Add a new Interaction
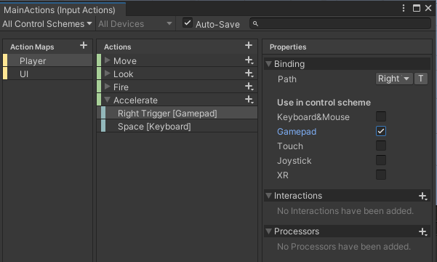 [x=422, y=196]
